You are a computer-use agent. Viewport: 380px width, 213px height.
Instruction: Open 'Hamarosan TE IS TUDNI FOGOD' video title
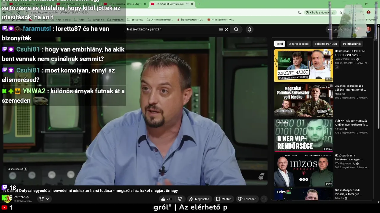tap(350, 53)
